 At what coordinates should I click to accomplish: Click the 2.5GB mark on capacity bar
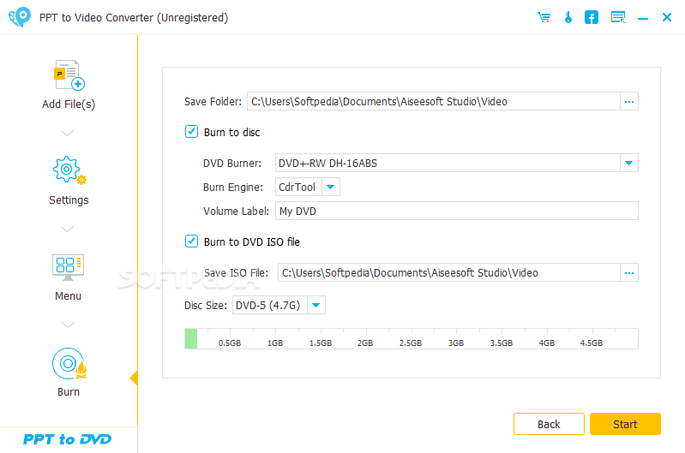coord(411,343)
